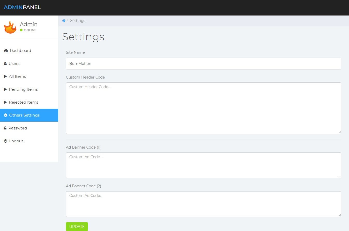The image size is (349, 231).
Task: Click the Password lock icon
Action: [x=5, y=128]
